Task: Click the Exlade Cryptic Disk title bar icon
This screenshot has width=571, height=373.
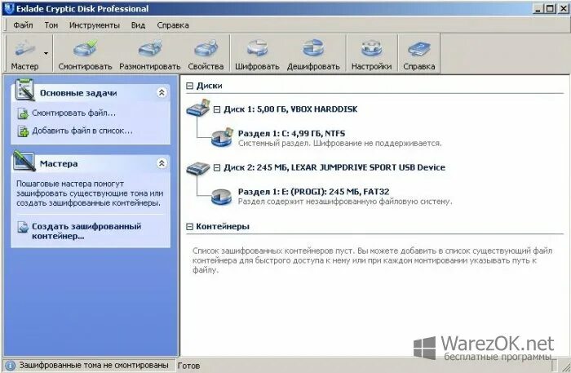Action: (x=9, y=8)
